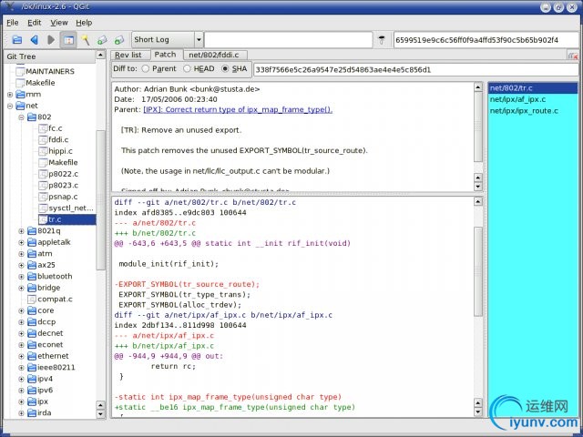Image resolution: width=583 pixels, height=437 pixels.
Task: Click the filter icon beside search field
Action: [383, 40]
